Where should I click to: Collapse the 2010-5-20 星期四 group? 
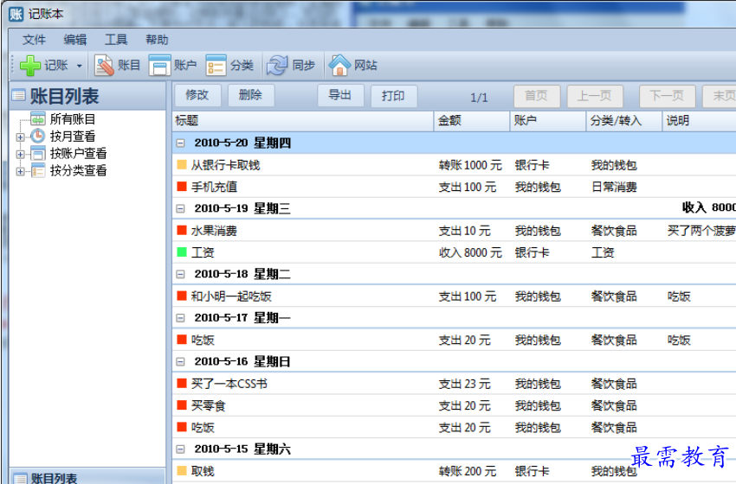(x=181, y=143)
